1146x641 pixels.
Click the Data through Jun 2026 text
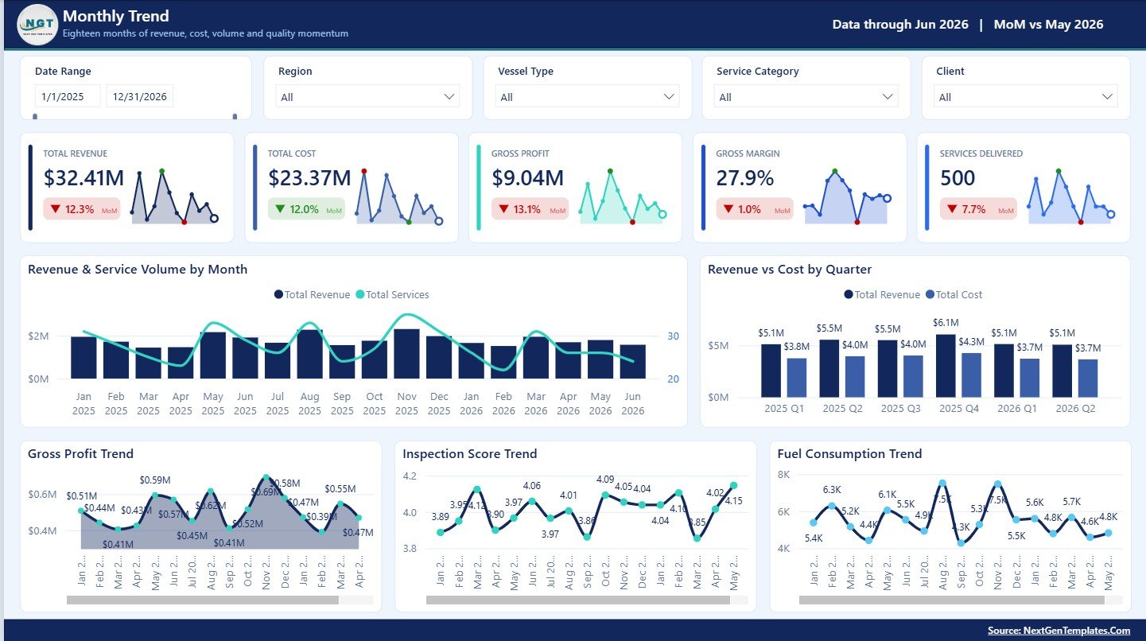900,25
